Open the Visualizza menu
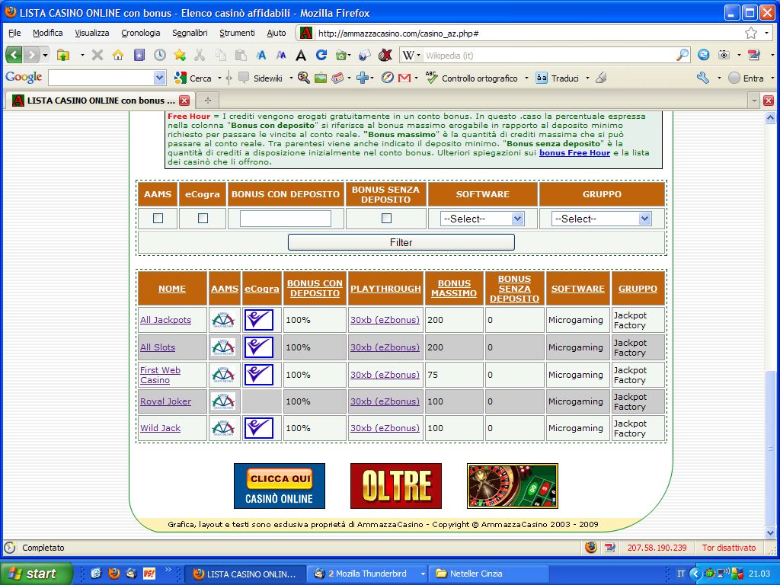Screen dimensions: 780x585 pyautogui.click(x=92, y=33)
